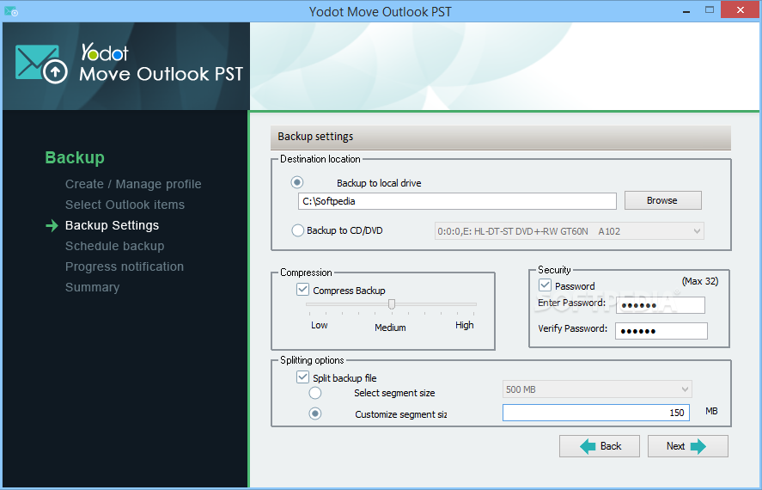Image resolution: width=762 pixels, height=490 pixels.
Task: Uncheck Split backup file option
Action: [302, 377]
